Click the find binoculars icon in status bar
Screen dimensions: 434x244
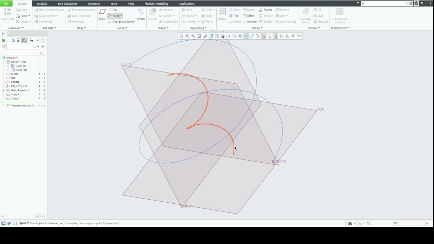[x=350, y=223]
